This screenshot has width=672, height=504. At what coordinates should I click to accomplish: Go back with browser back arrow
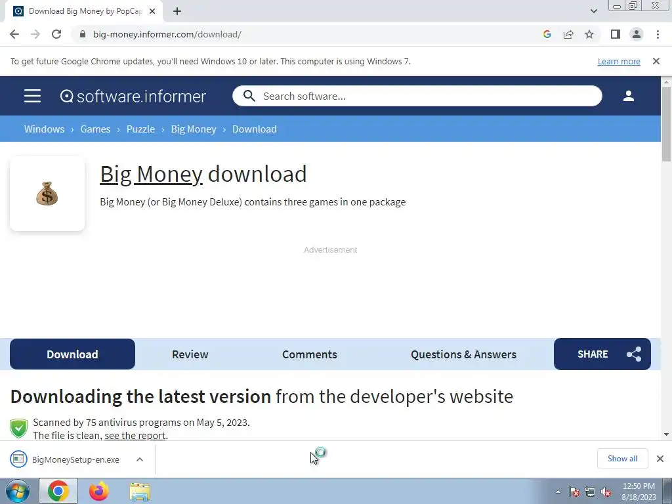pos(14,34)
